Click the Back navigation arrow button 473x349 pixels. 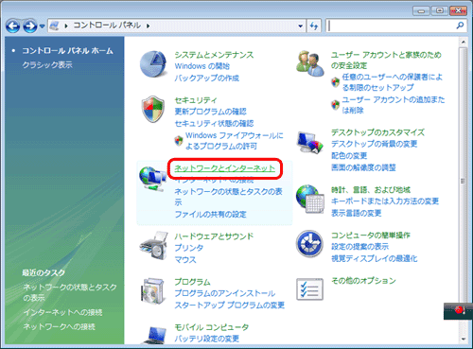point(13,26)
